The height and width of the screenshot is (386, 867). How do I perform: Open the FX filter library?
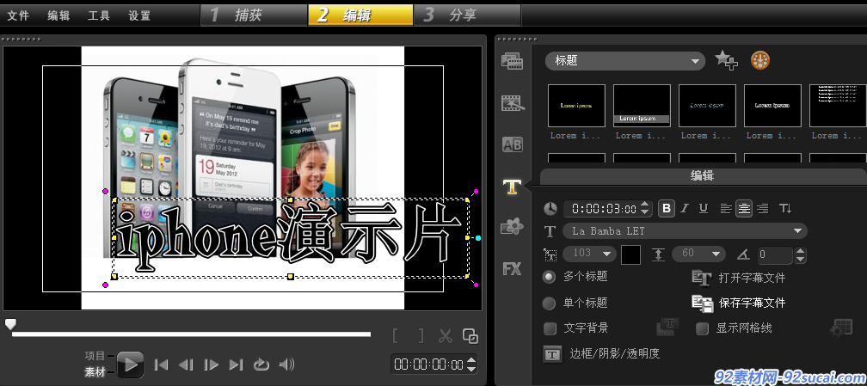click(512, 269)
